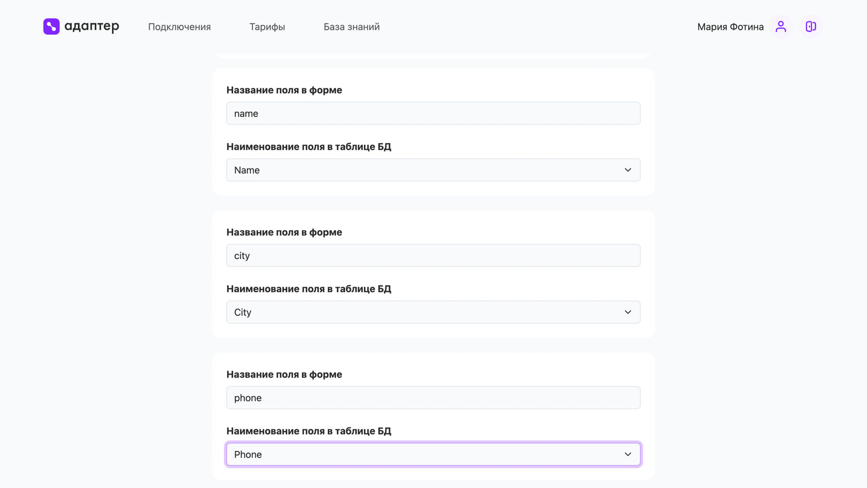Click the input field containing city
The height and width of the screenshot is (488, 867).
433,256
